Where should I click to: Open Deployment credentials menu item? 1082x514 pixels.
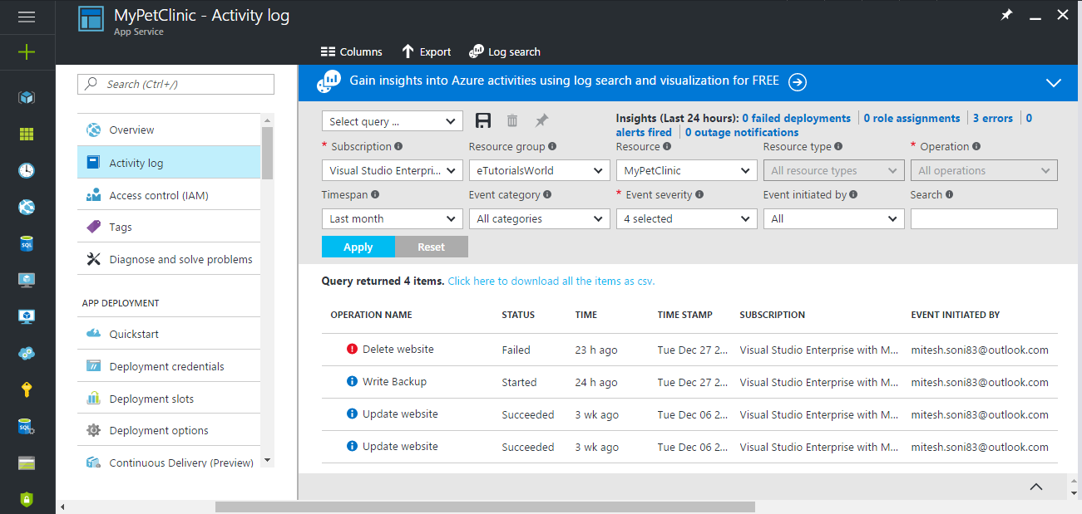click(169, 366)
